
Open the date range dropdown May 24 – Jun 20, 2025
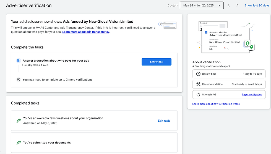click(x=202, y=5)
